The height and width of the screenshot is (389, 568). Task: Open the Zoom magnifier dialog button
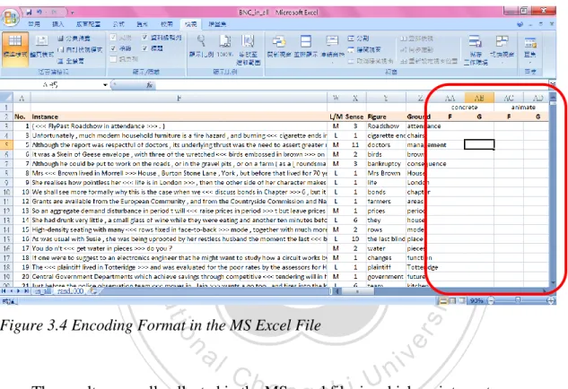[201, 47]
